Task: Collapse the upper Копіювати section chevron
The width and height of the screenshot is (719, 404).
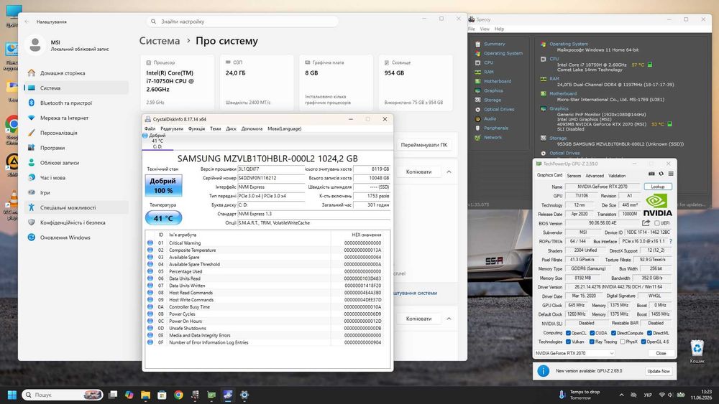Action: [x=449, y=172]
